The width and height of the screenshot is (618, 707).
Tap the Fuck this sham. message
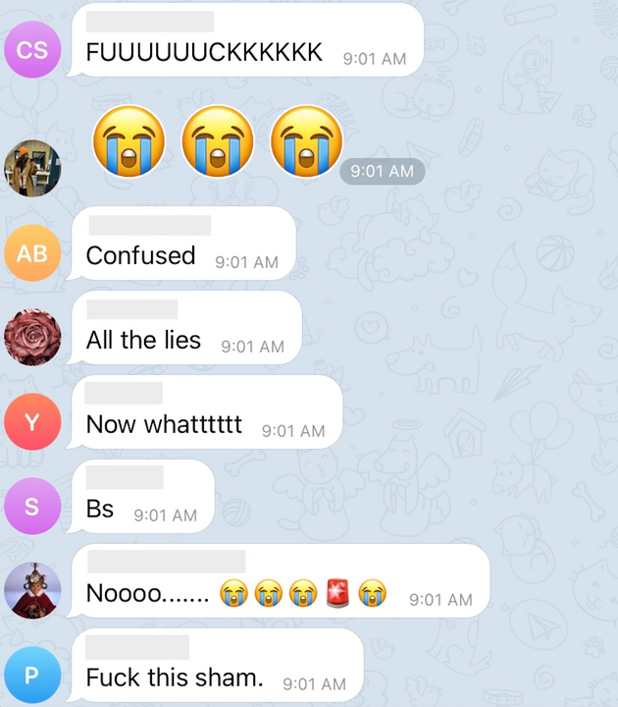coord(215,665)
